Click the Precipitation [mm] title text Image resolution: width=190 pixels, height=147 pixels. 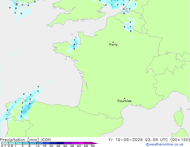19,140
